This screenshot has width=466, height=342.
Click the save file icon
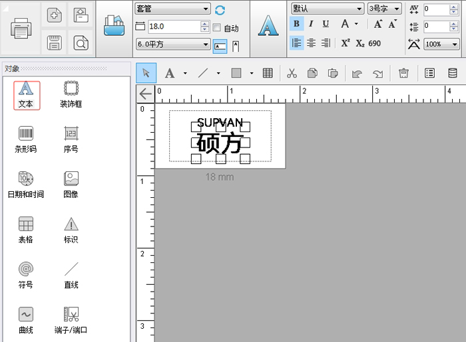coord(55,43)
